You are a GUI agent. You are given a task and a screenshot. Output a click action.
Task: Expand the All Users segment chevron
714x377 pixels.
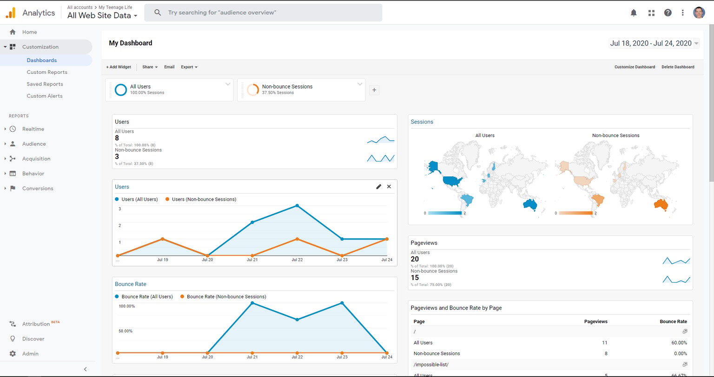point(228,84)
